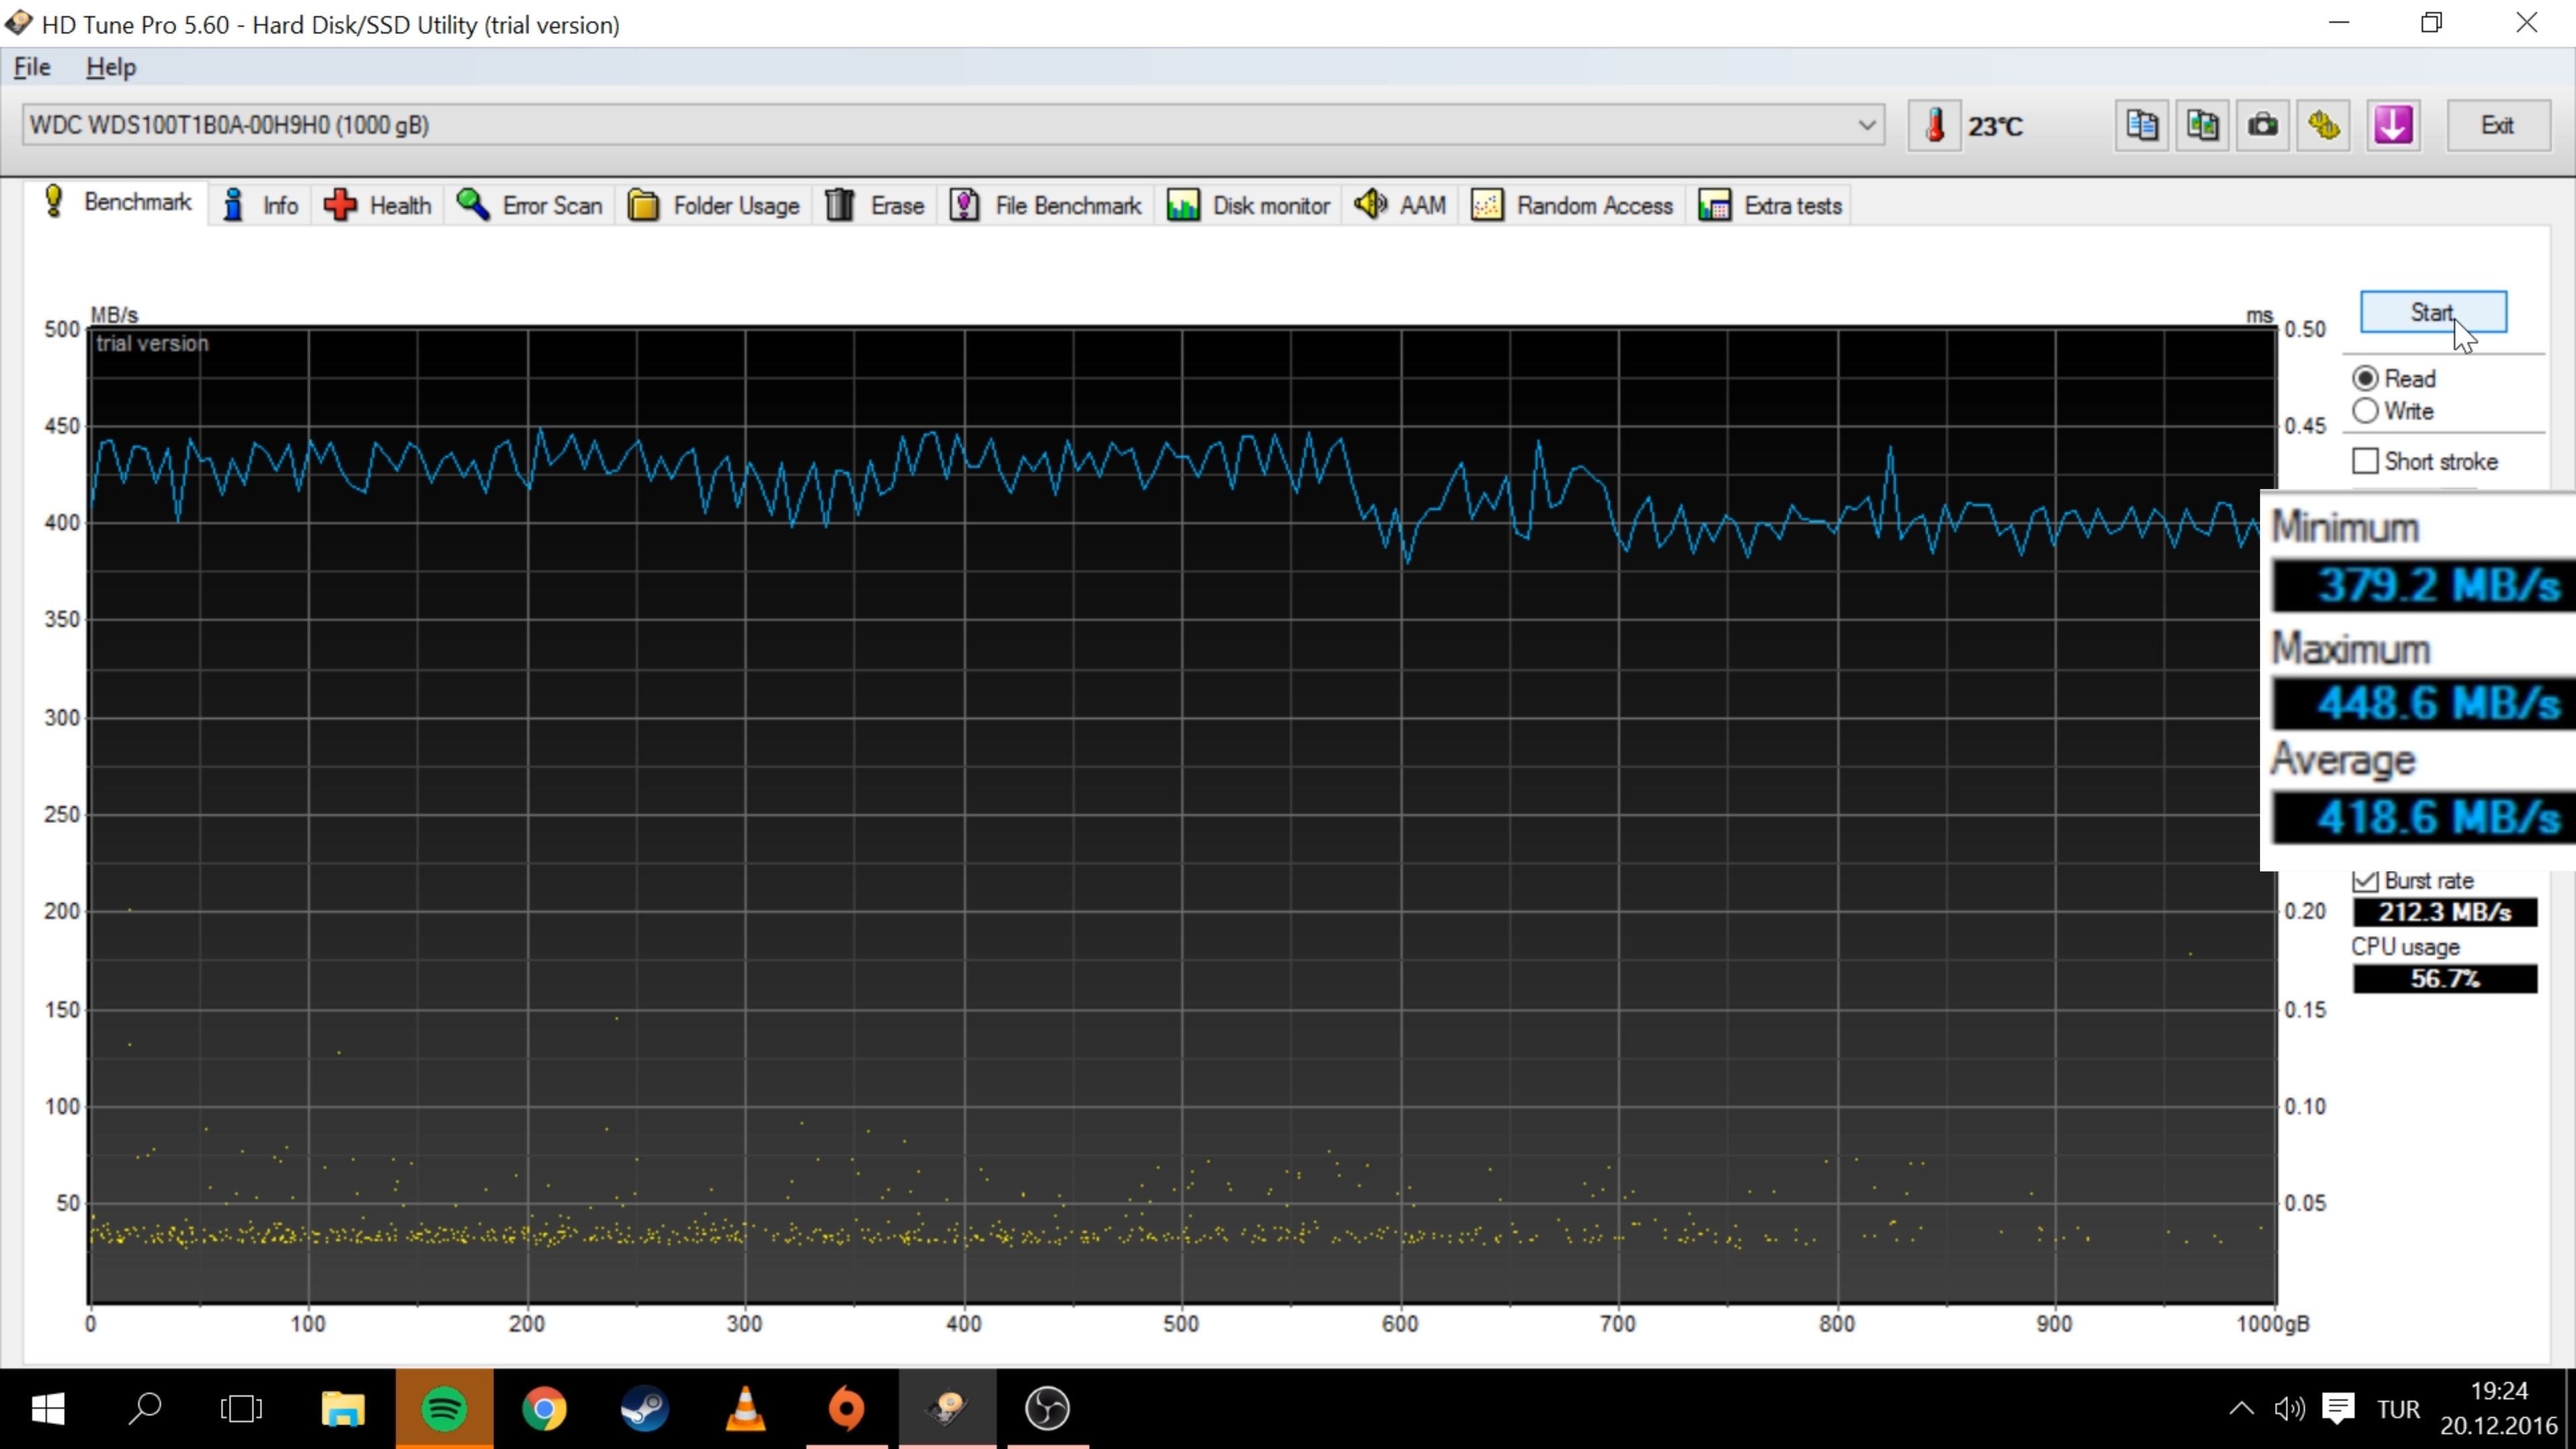The height and width of the screenshot is (1449, 2576).
Task: Click the 56.7% CPU usage value
Action: [x=2444, y=978]
